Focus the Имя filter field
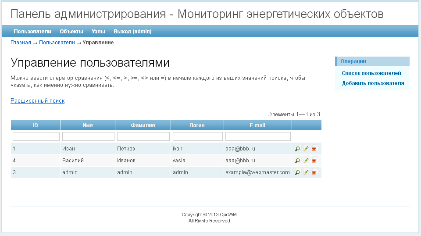This screenshot has height=236, width=421. (x=88, y=136)
